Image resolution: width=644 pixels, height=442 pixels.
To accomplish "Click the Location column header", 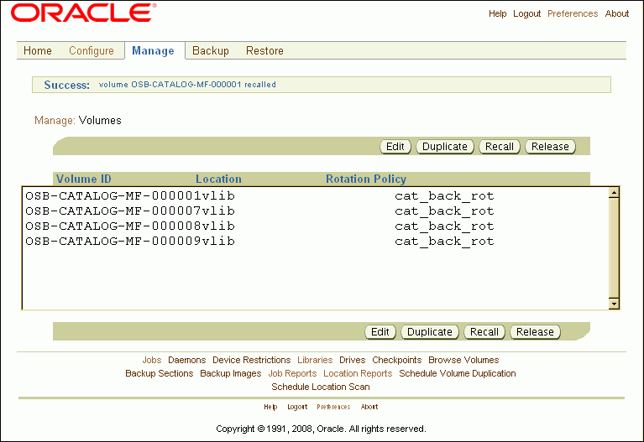I will point(218,179).
